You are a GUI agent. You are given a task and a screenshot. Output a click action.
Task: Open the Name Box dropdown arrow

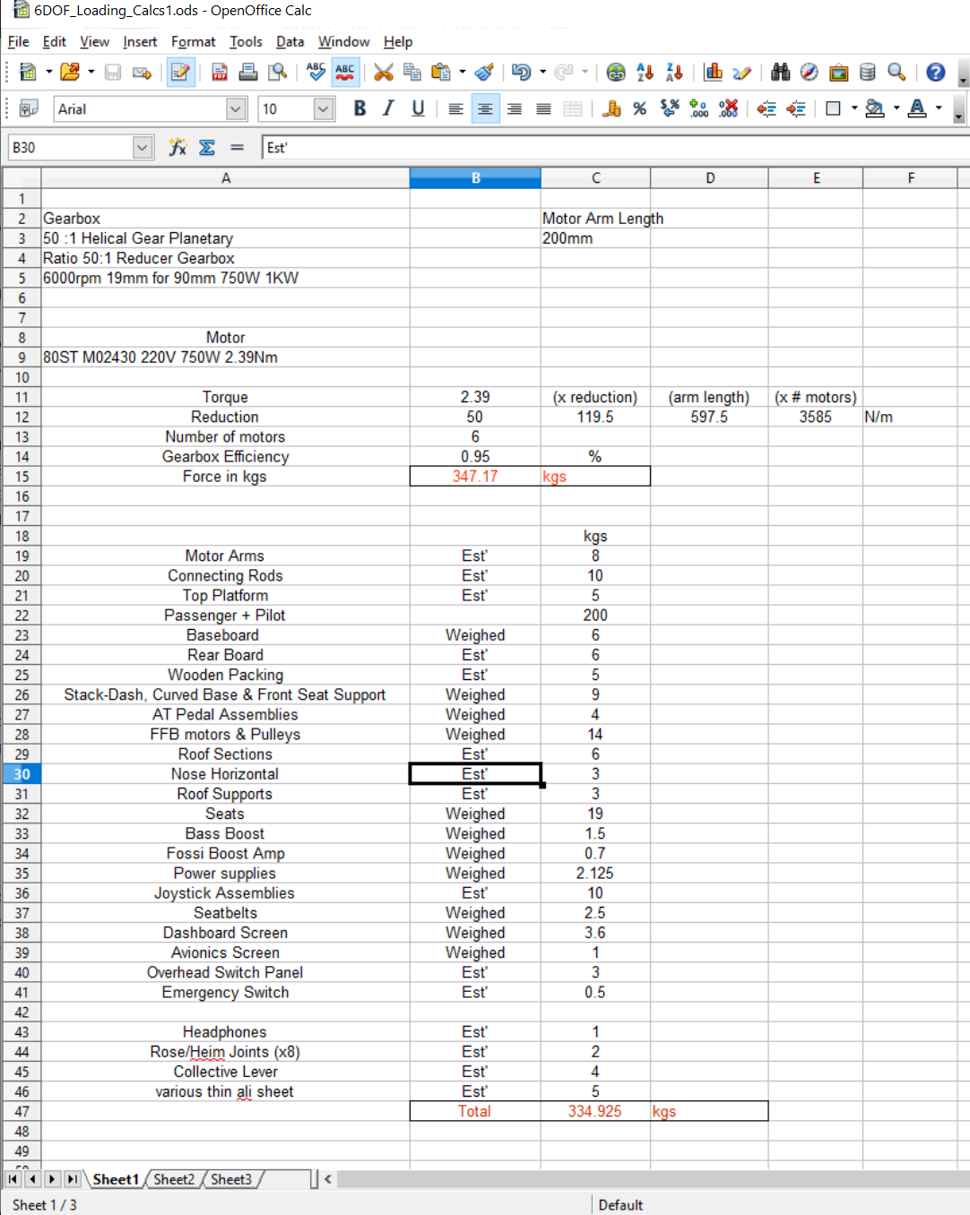point(143,148)
